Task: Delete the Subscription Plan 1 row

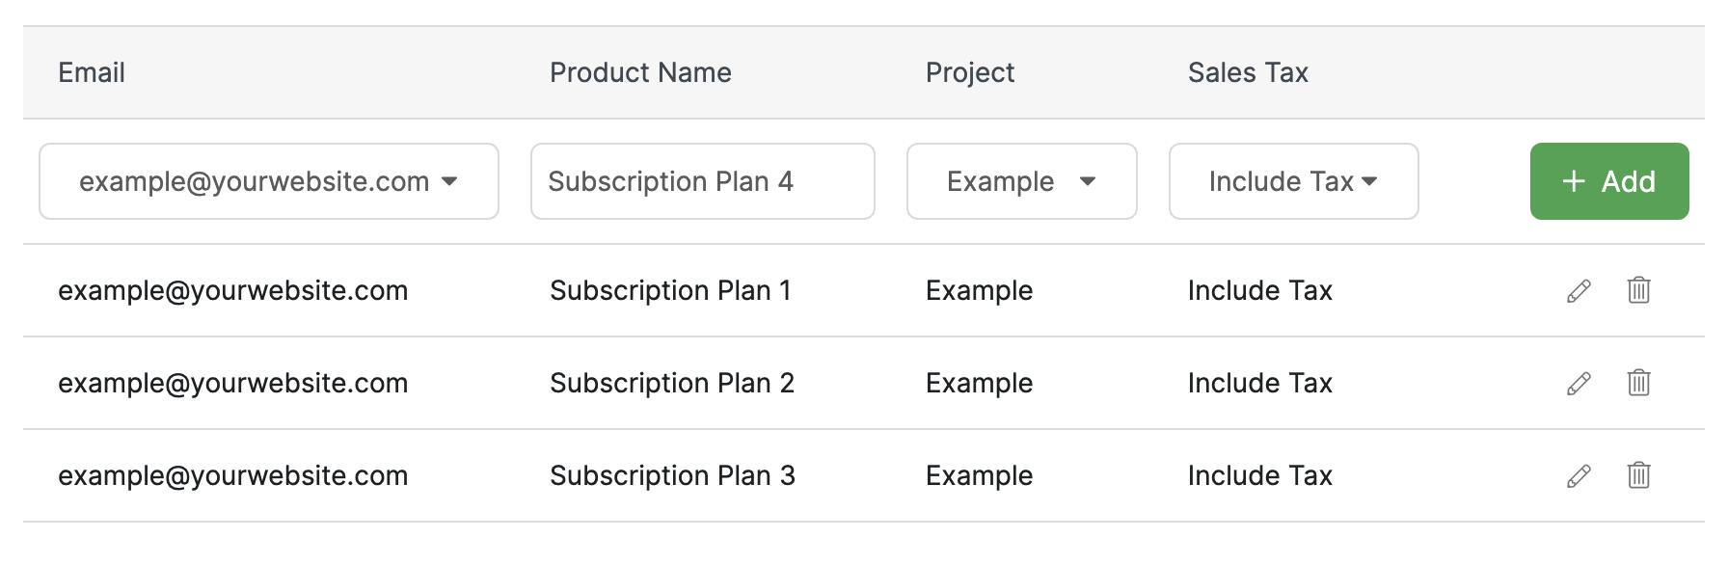Action: click(x=1638, y=290)
